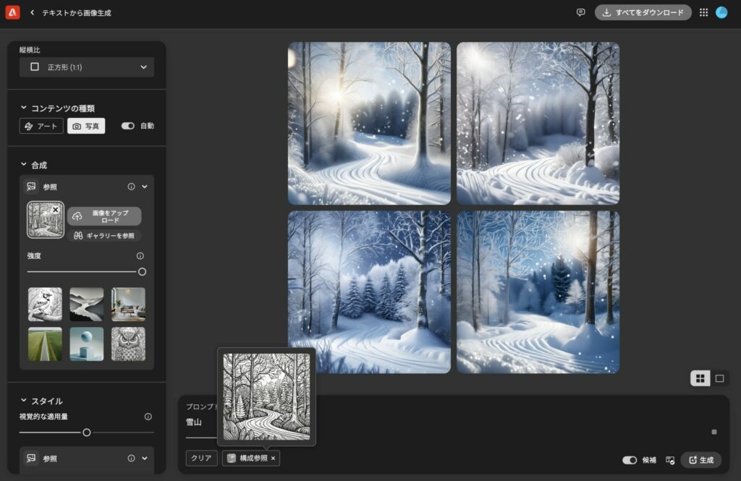Click the Adobe logo home icon
Image resolution: width=741 pixels, height=481 pixels.
pyautogui.click(x=12, y=12)
